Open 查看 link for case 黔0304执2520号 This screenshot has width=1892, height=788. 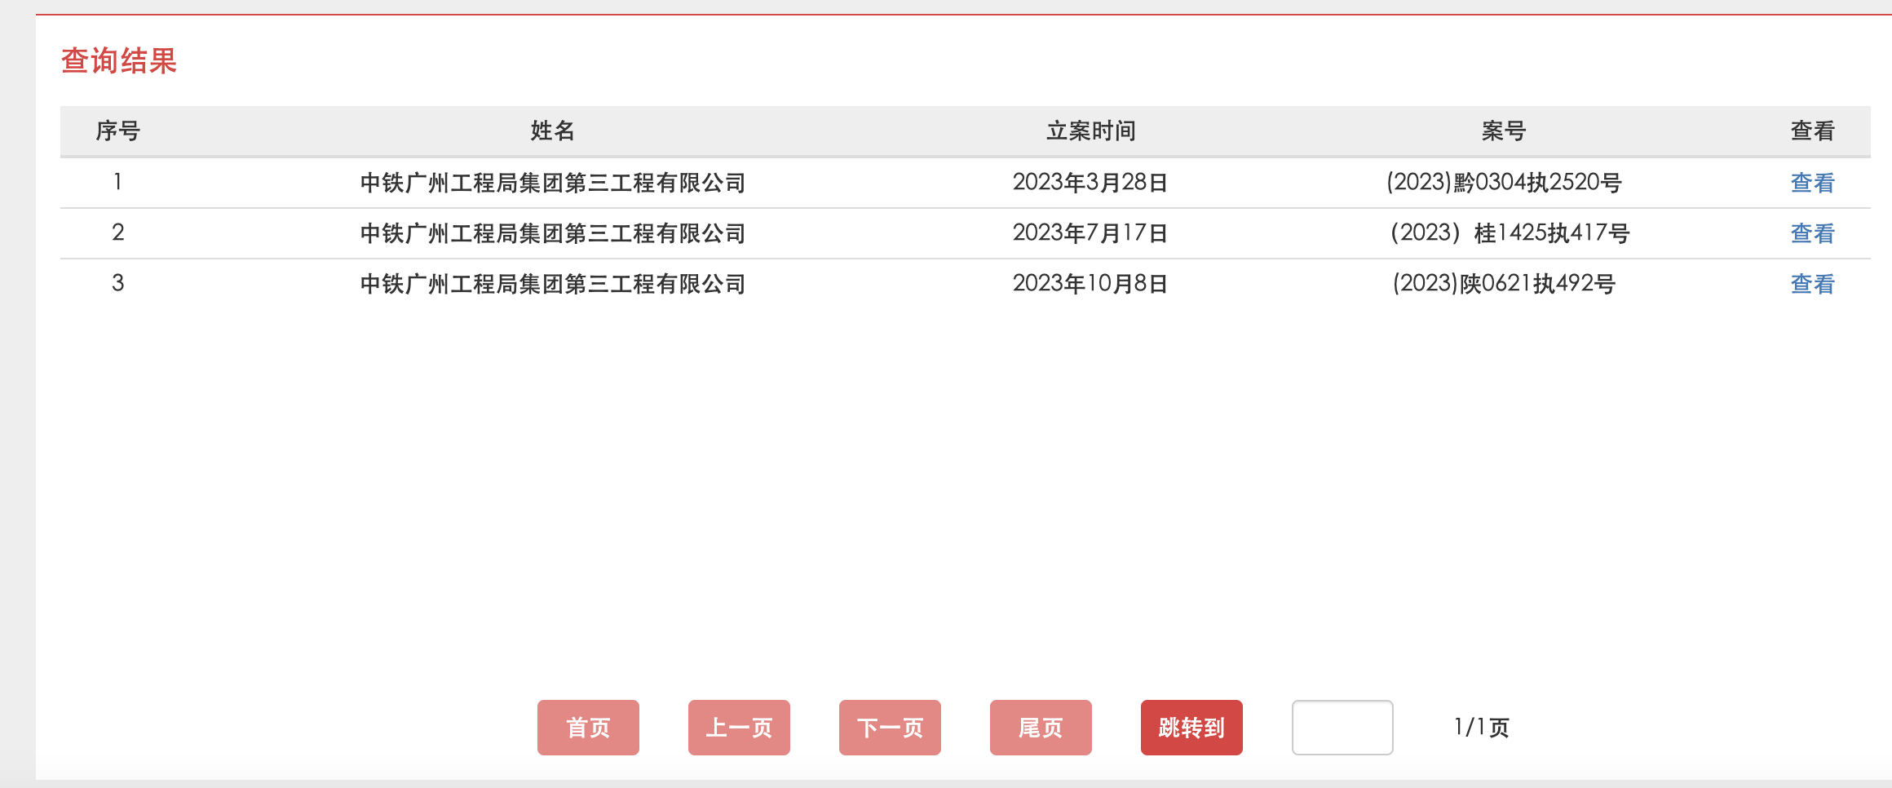pos(1812,183)
